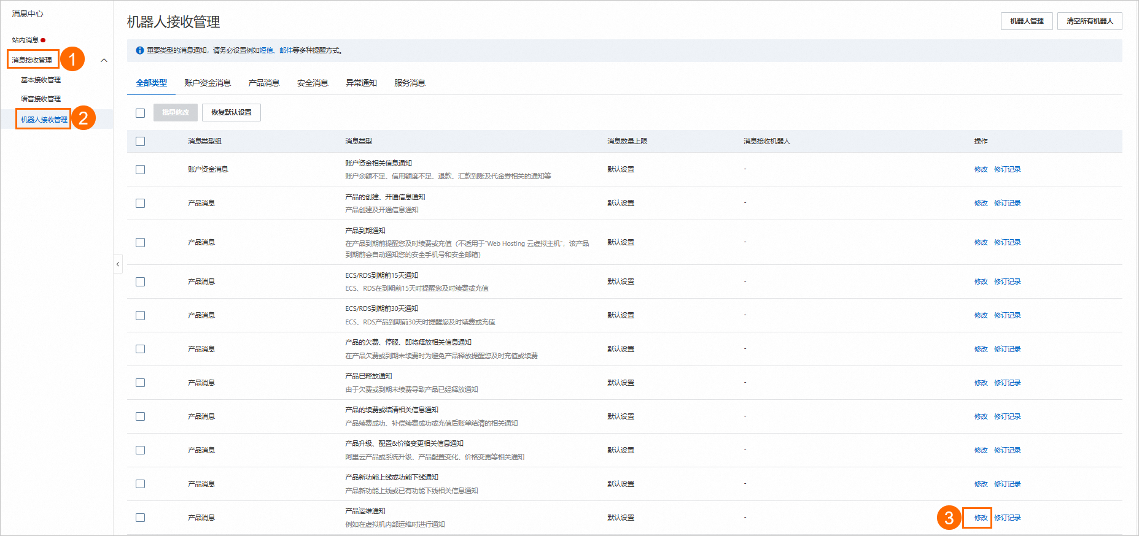Click the 机器人管理 button
This screenshot has height=536, width=1139.
(1027, 21)
